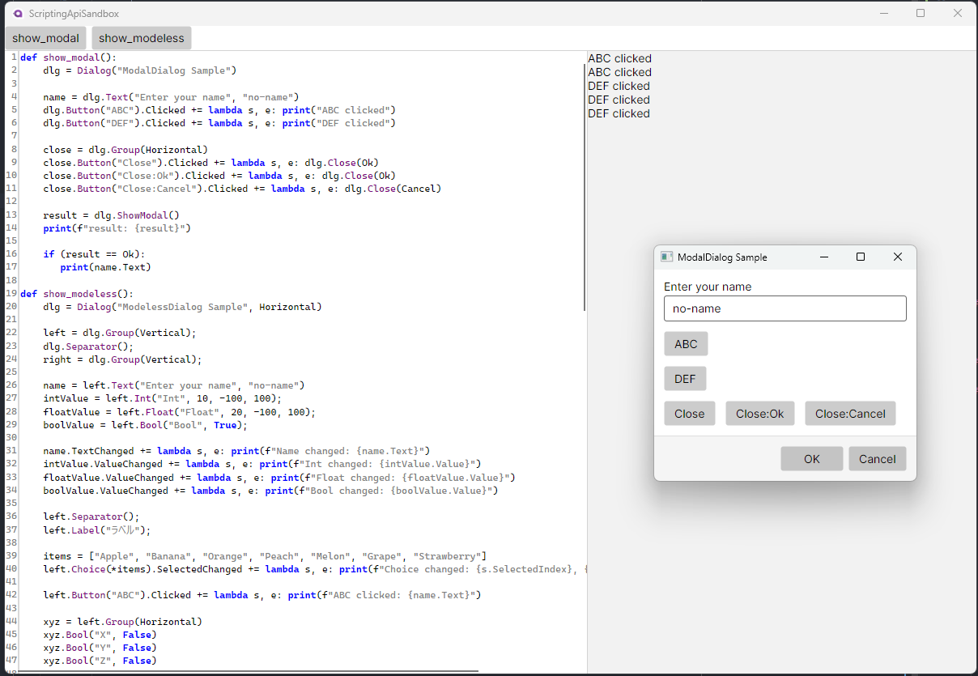Click the ModalDialog Sample window icon
This screenshot has width=978, height=676.
pos(667,257)
